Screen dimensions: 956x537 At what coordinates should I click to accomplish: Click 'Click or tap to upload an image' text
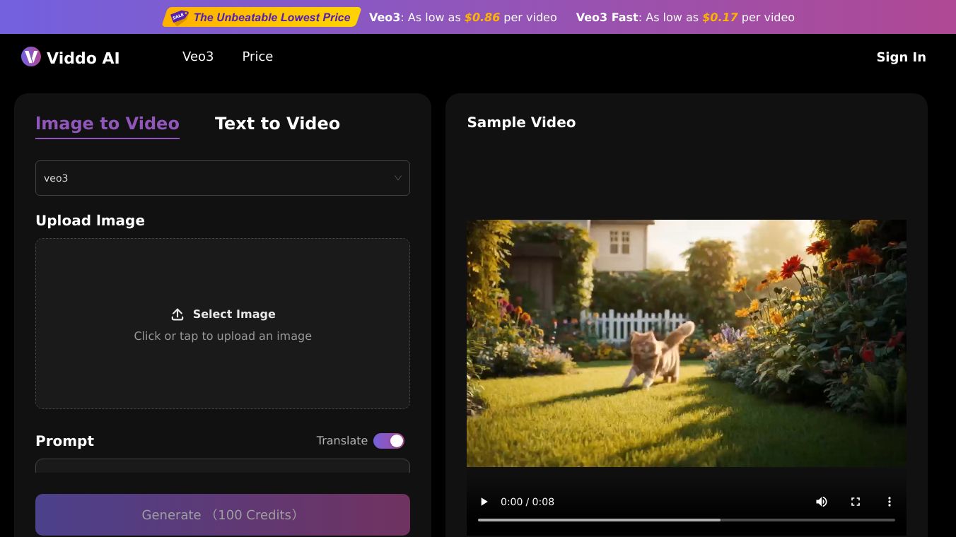223,336
